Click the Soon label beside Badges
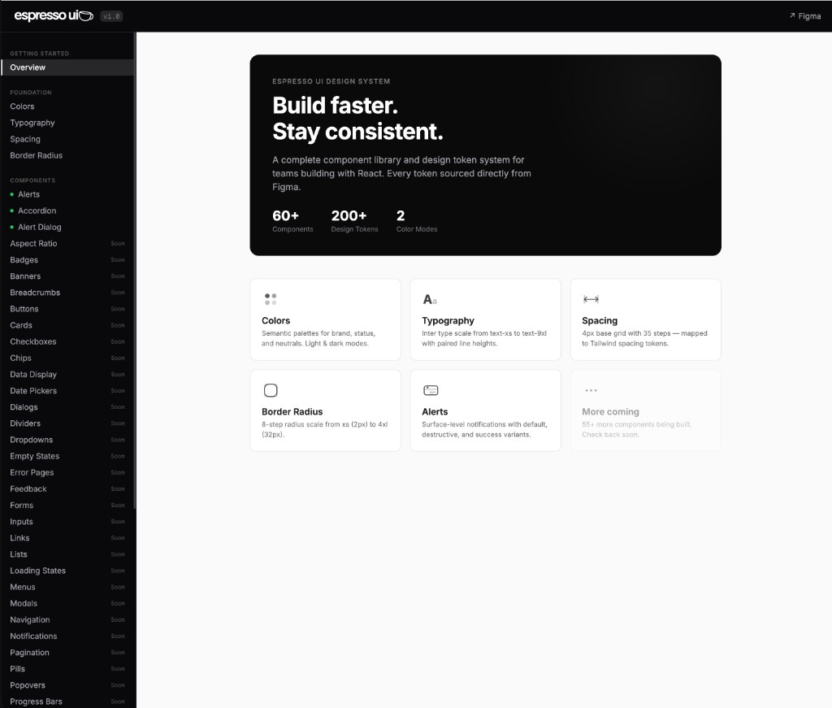Viewport: 832px width, 708px height. coord(118,260)
